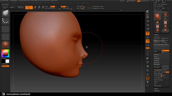The image size is (172, 96).
Task: Toggle the Zsub sculpt mode button
Action: (x=67, y=6)
